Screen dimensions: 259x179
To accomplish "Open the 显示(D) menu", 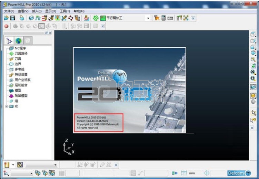I will 51,11.
